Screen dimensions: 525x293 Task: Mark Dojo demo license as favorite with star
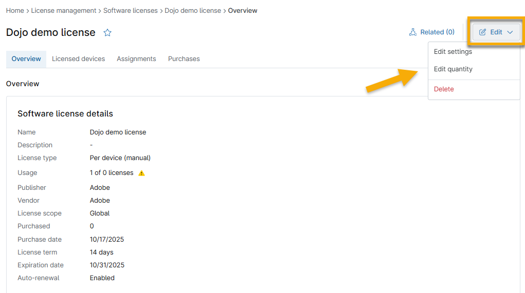[107, 32]
